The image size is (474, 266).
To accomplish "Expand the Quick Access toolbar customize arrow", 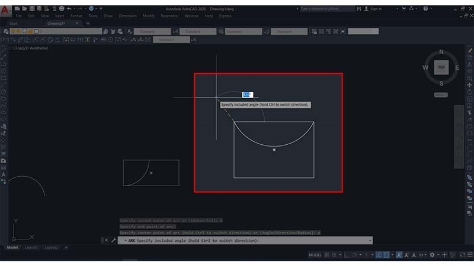I will (101, 9).
